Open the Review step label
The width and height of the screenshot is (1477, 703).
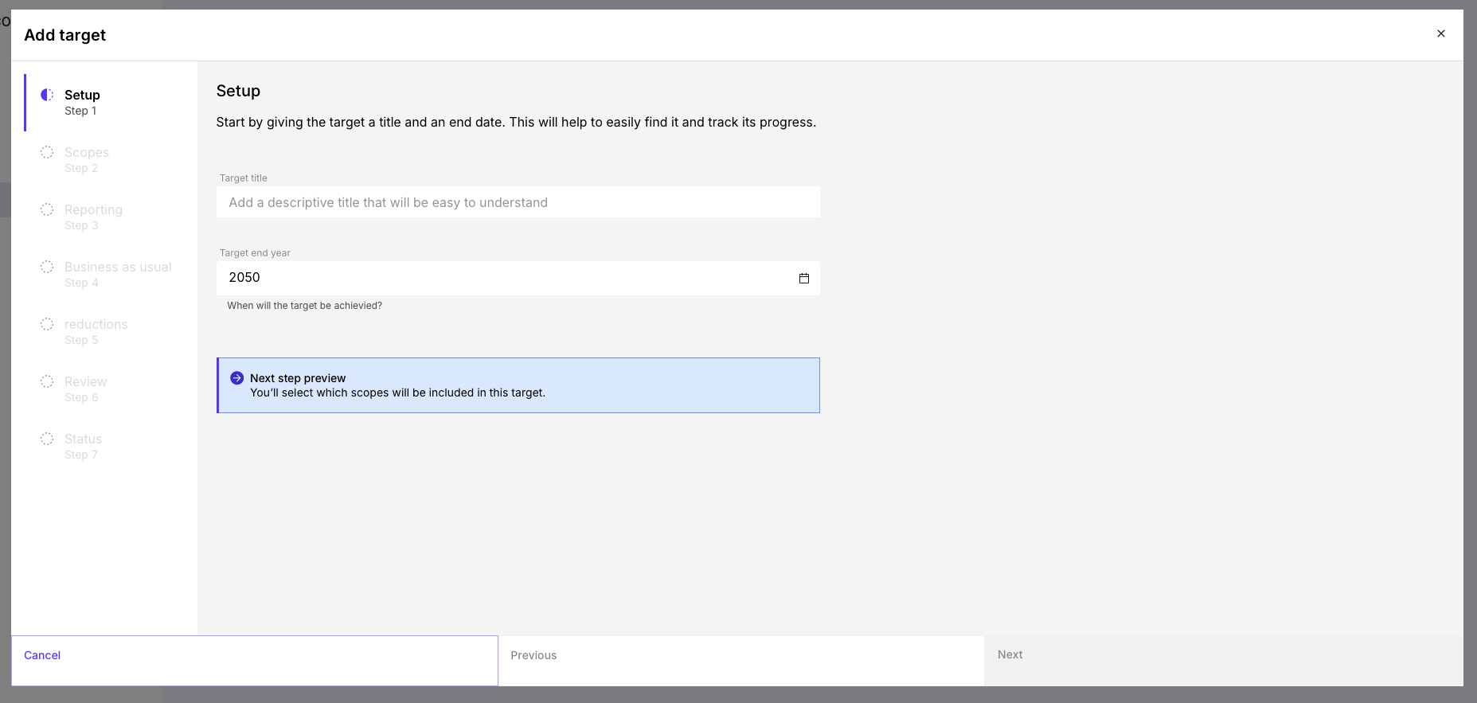pyautogui.click(x=85, y=381)
